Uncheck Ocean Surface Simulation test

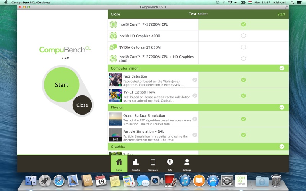(x=243, y=119)
